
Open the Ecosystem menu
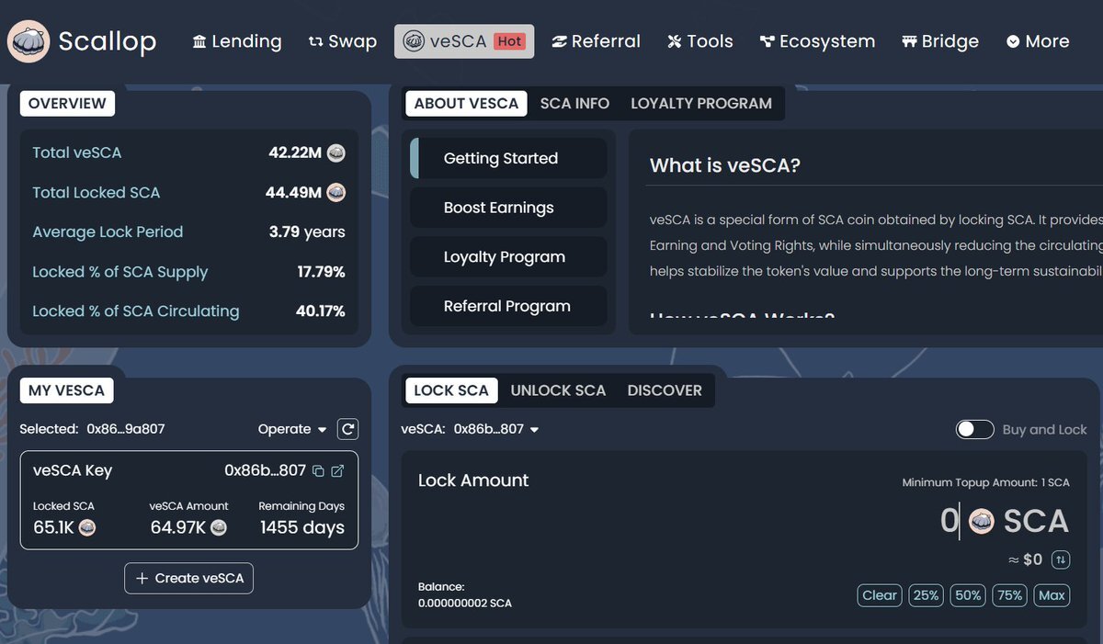pos(817,41)
